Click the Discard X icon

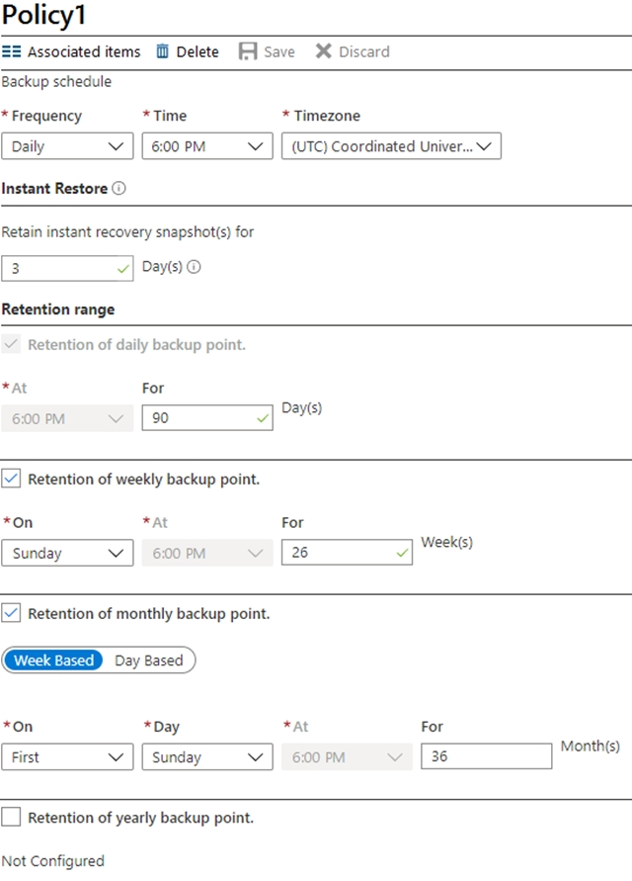point(323,51)
